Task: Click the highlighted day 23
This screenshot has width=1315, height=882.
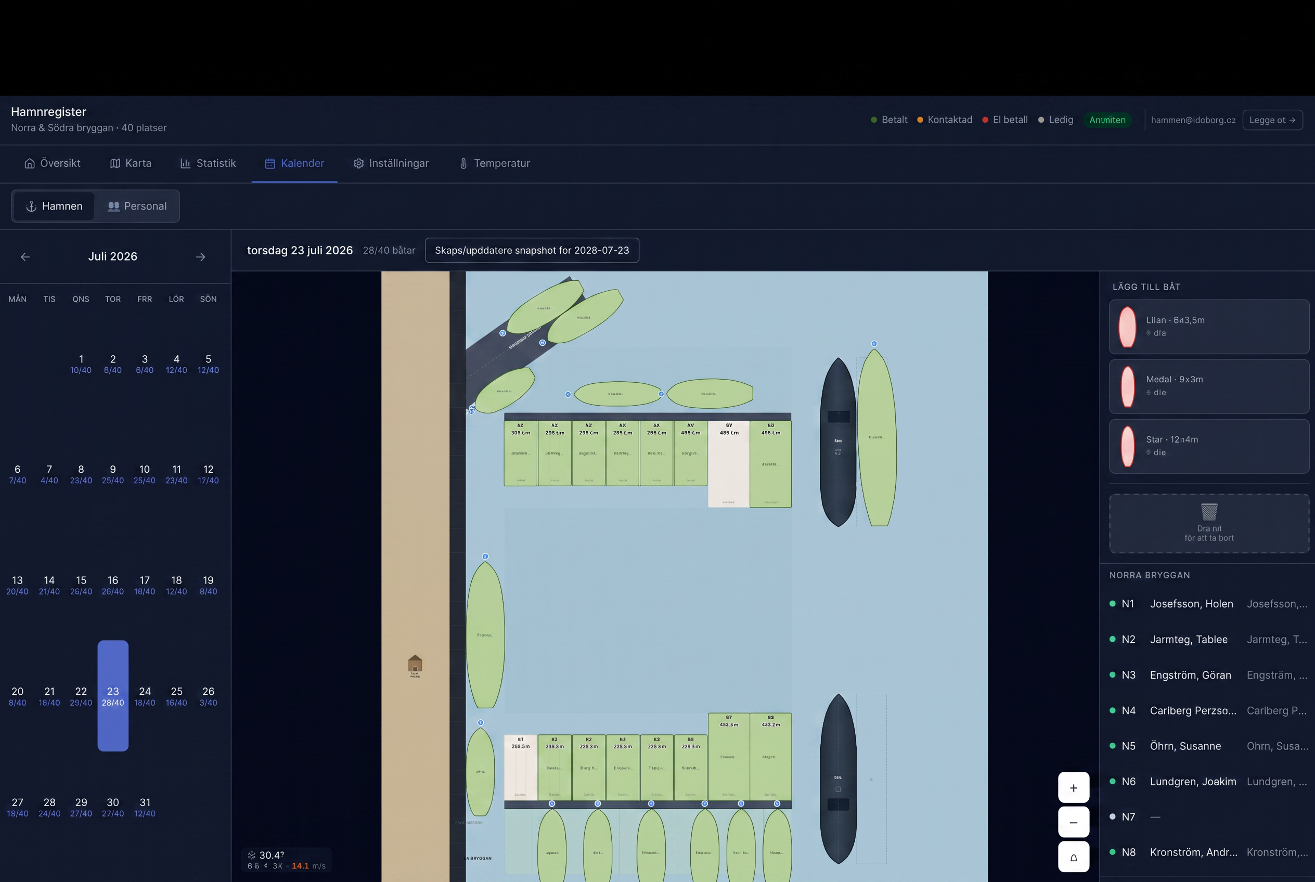Action: click(x=113, y=696)
